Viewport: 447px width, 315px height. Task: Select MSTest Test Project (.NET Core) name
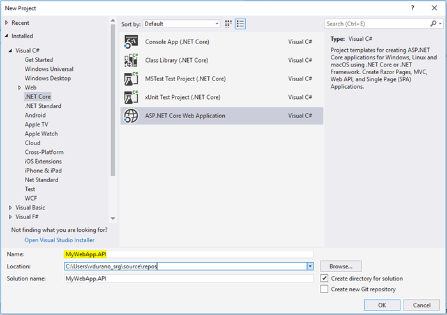tap(185, 79)
